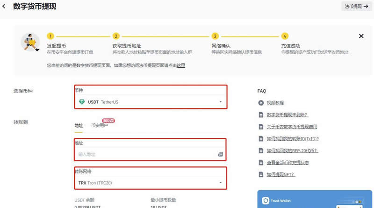Screen dimensions: 374x208
Task: Click the 输入地址 address input field
Action: (x=145, y=154)
